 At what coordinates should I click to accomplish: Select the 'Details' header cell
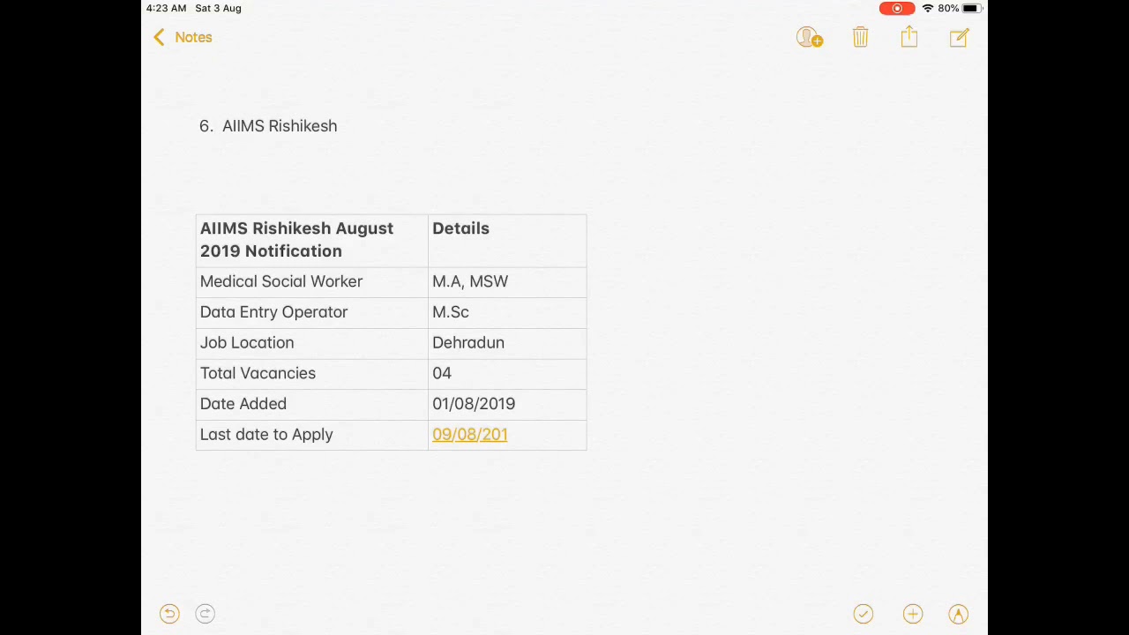point(507,240)
